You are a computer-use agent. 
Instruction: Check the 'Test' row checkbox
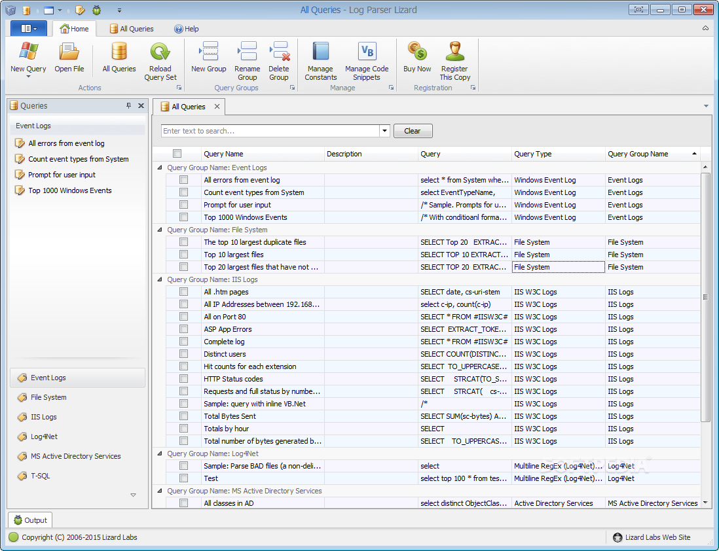pos(183,478)
